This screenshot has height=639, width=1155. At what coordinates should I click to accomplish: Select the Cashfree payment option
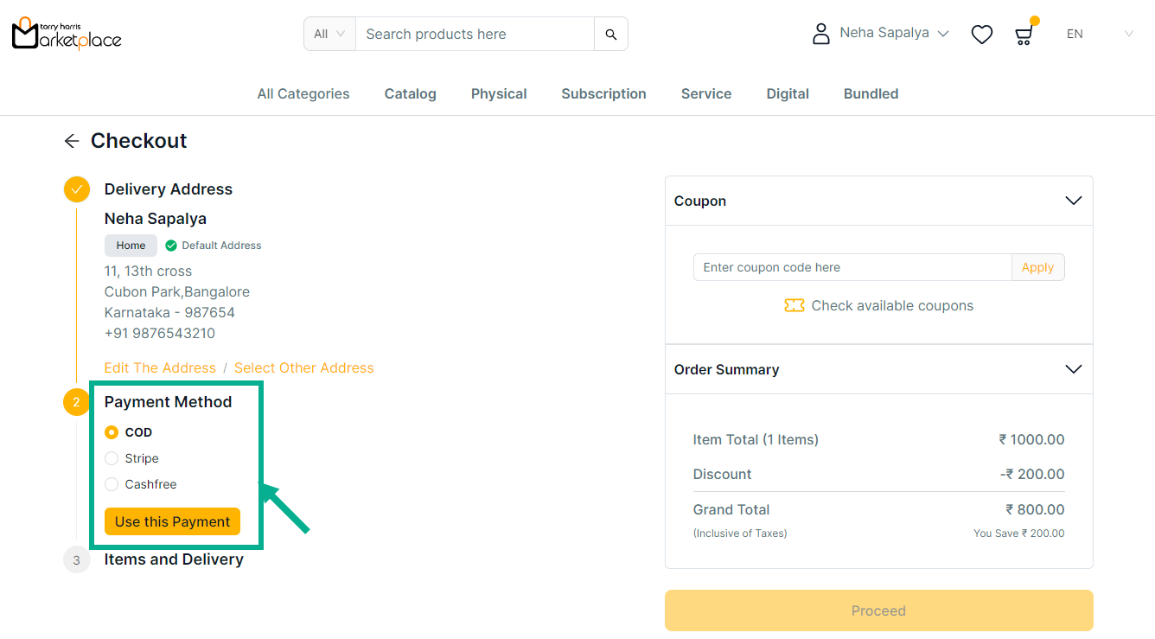coord(112,484)
